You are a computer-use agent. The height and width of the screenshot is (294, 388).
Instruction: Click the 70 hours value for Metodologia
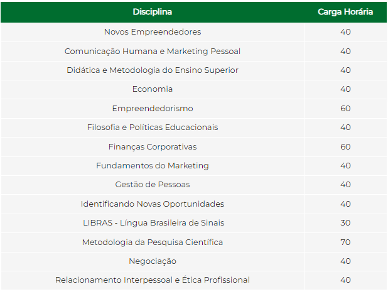point(345,242)
